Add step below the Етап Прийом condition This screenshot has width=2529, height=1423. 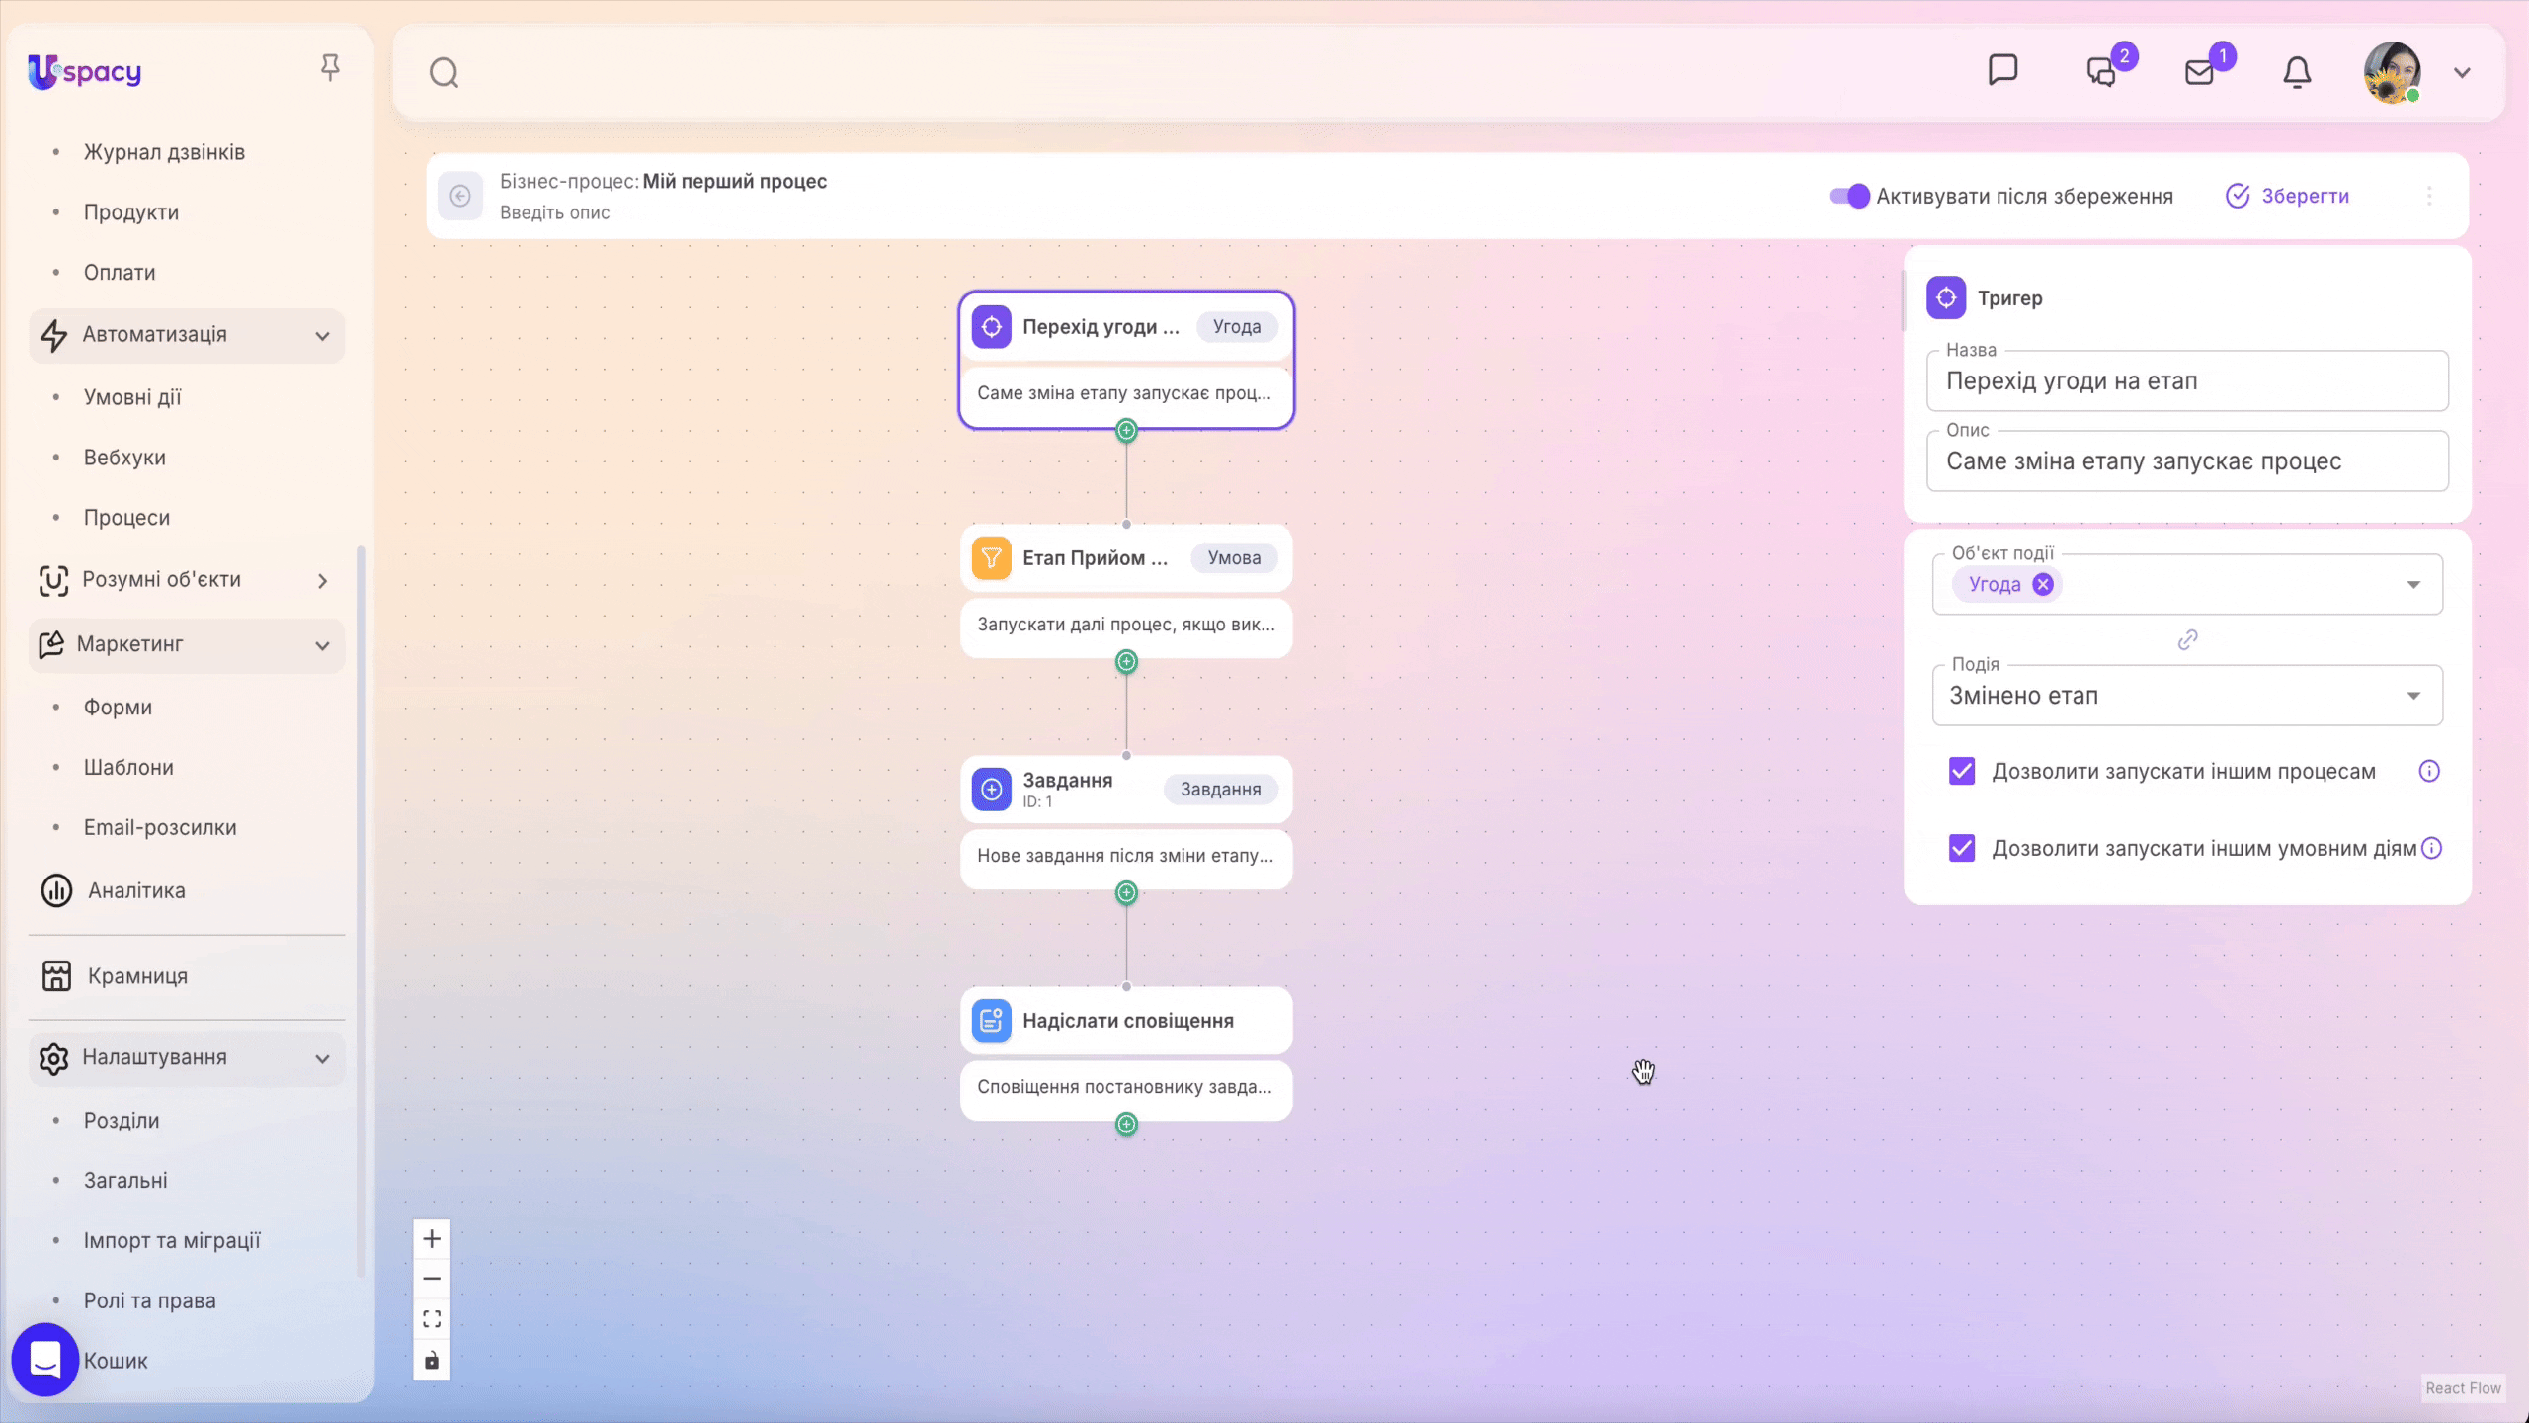coord(1126,662)
